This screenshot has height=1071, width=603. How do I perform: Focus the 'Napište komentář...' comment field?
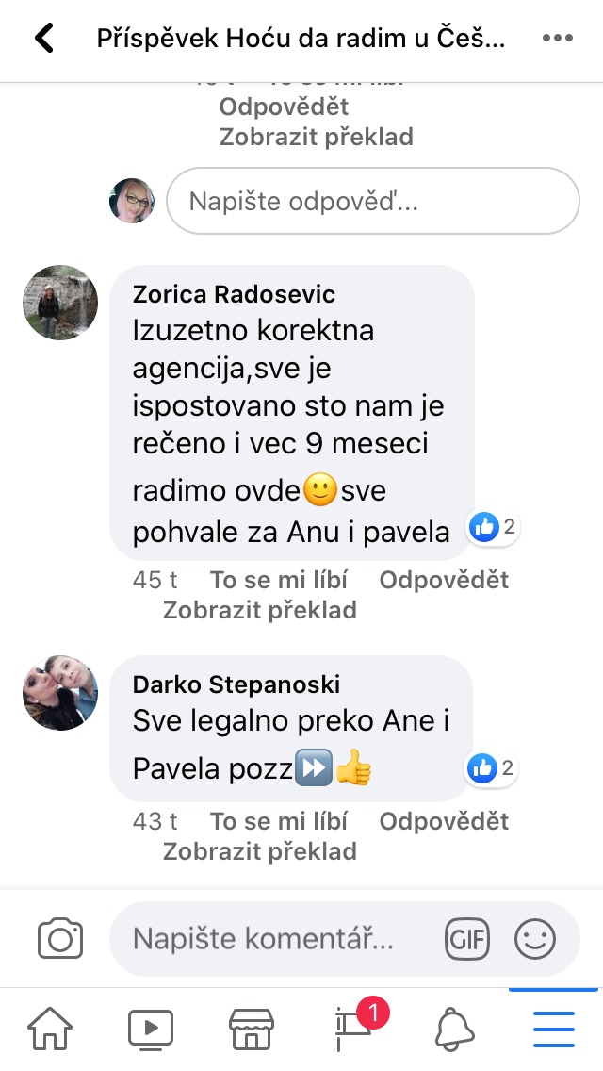[x=273, y=938]
